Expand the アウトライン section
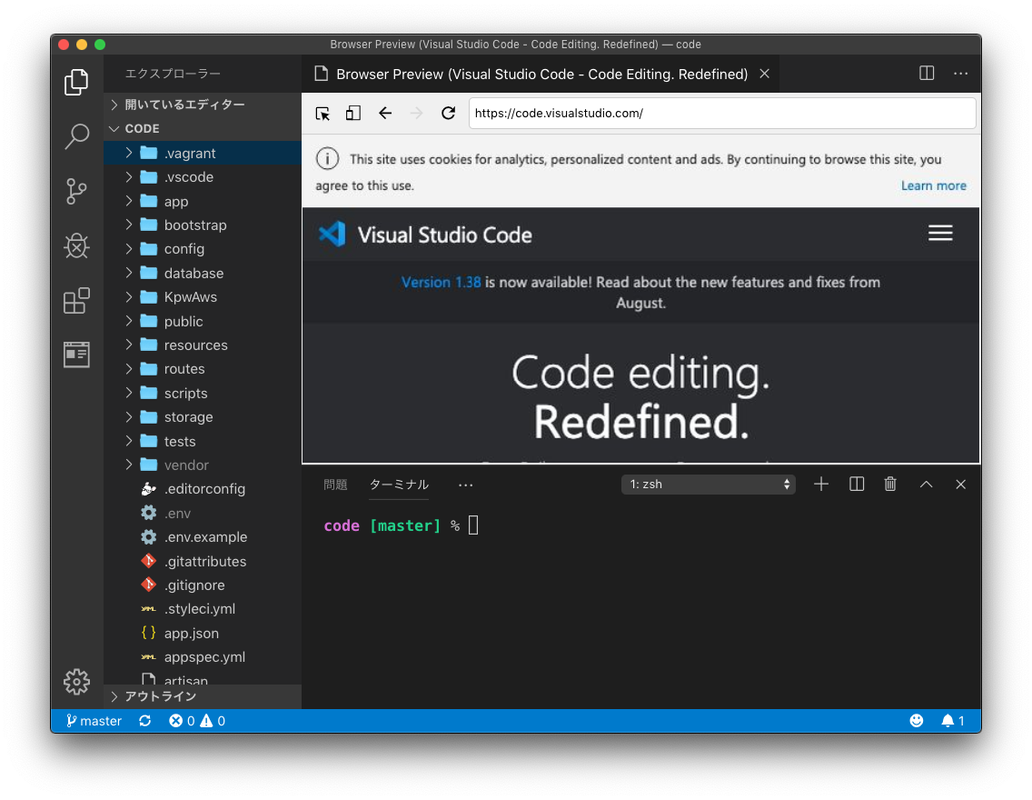The image size is (1032, 800). pos(203,696)
